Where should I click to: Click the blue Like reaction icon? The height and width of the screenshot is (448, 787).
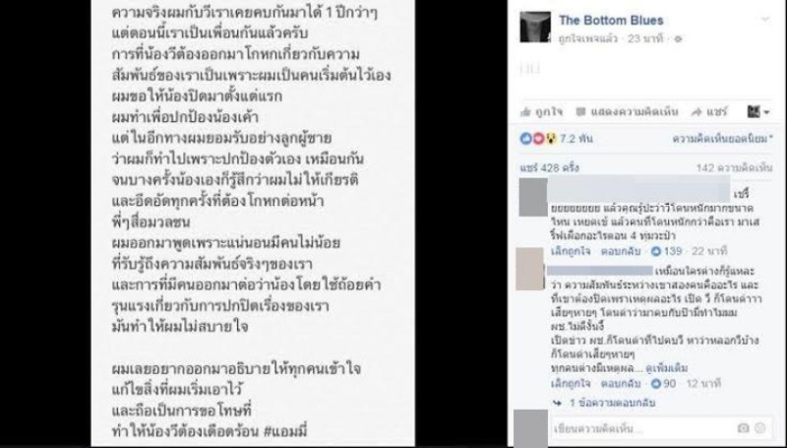tap(526, 139)
